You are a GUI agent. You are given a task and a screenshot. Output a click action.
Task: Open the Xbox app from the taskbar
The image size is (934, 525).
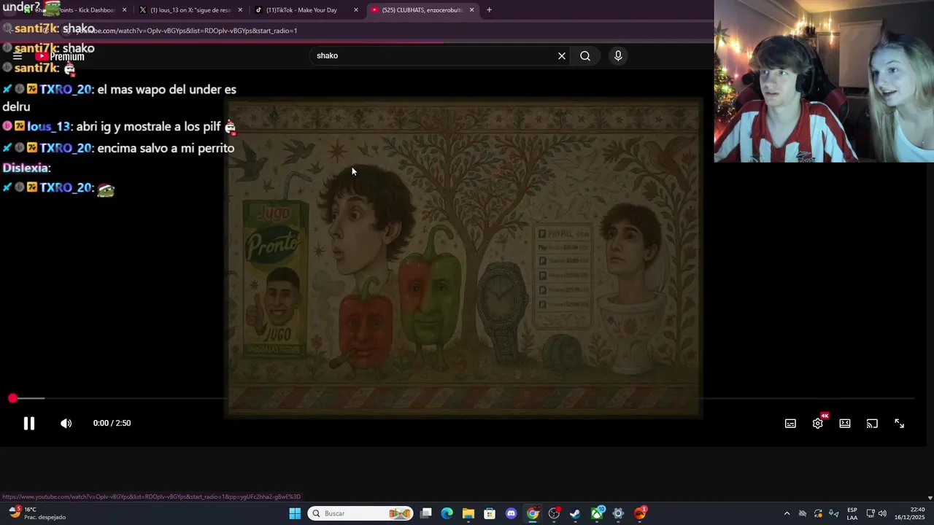click(x=597, y=513)
